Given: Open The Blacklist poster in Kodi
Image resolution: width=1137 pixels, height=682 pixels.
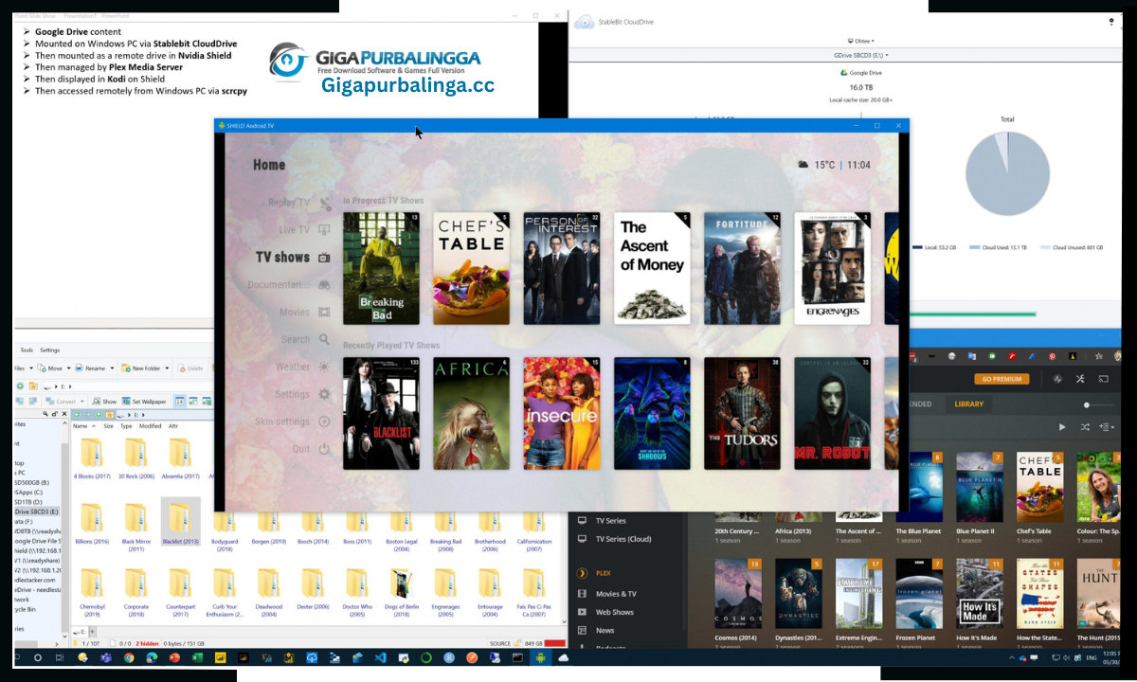Looking at the screenshot, I should (x=381, y=414).
